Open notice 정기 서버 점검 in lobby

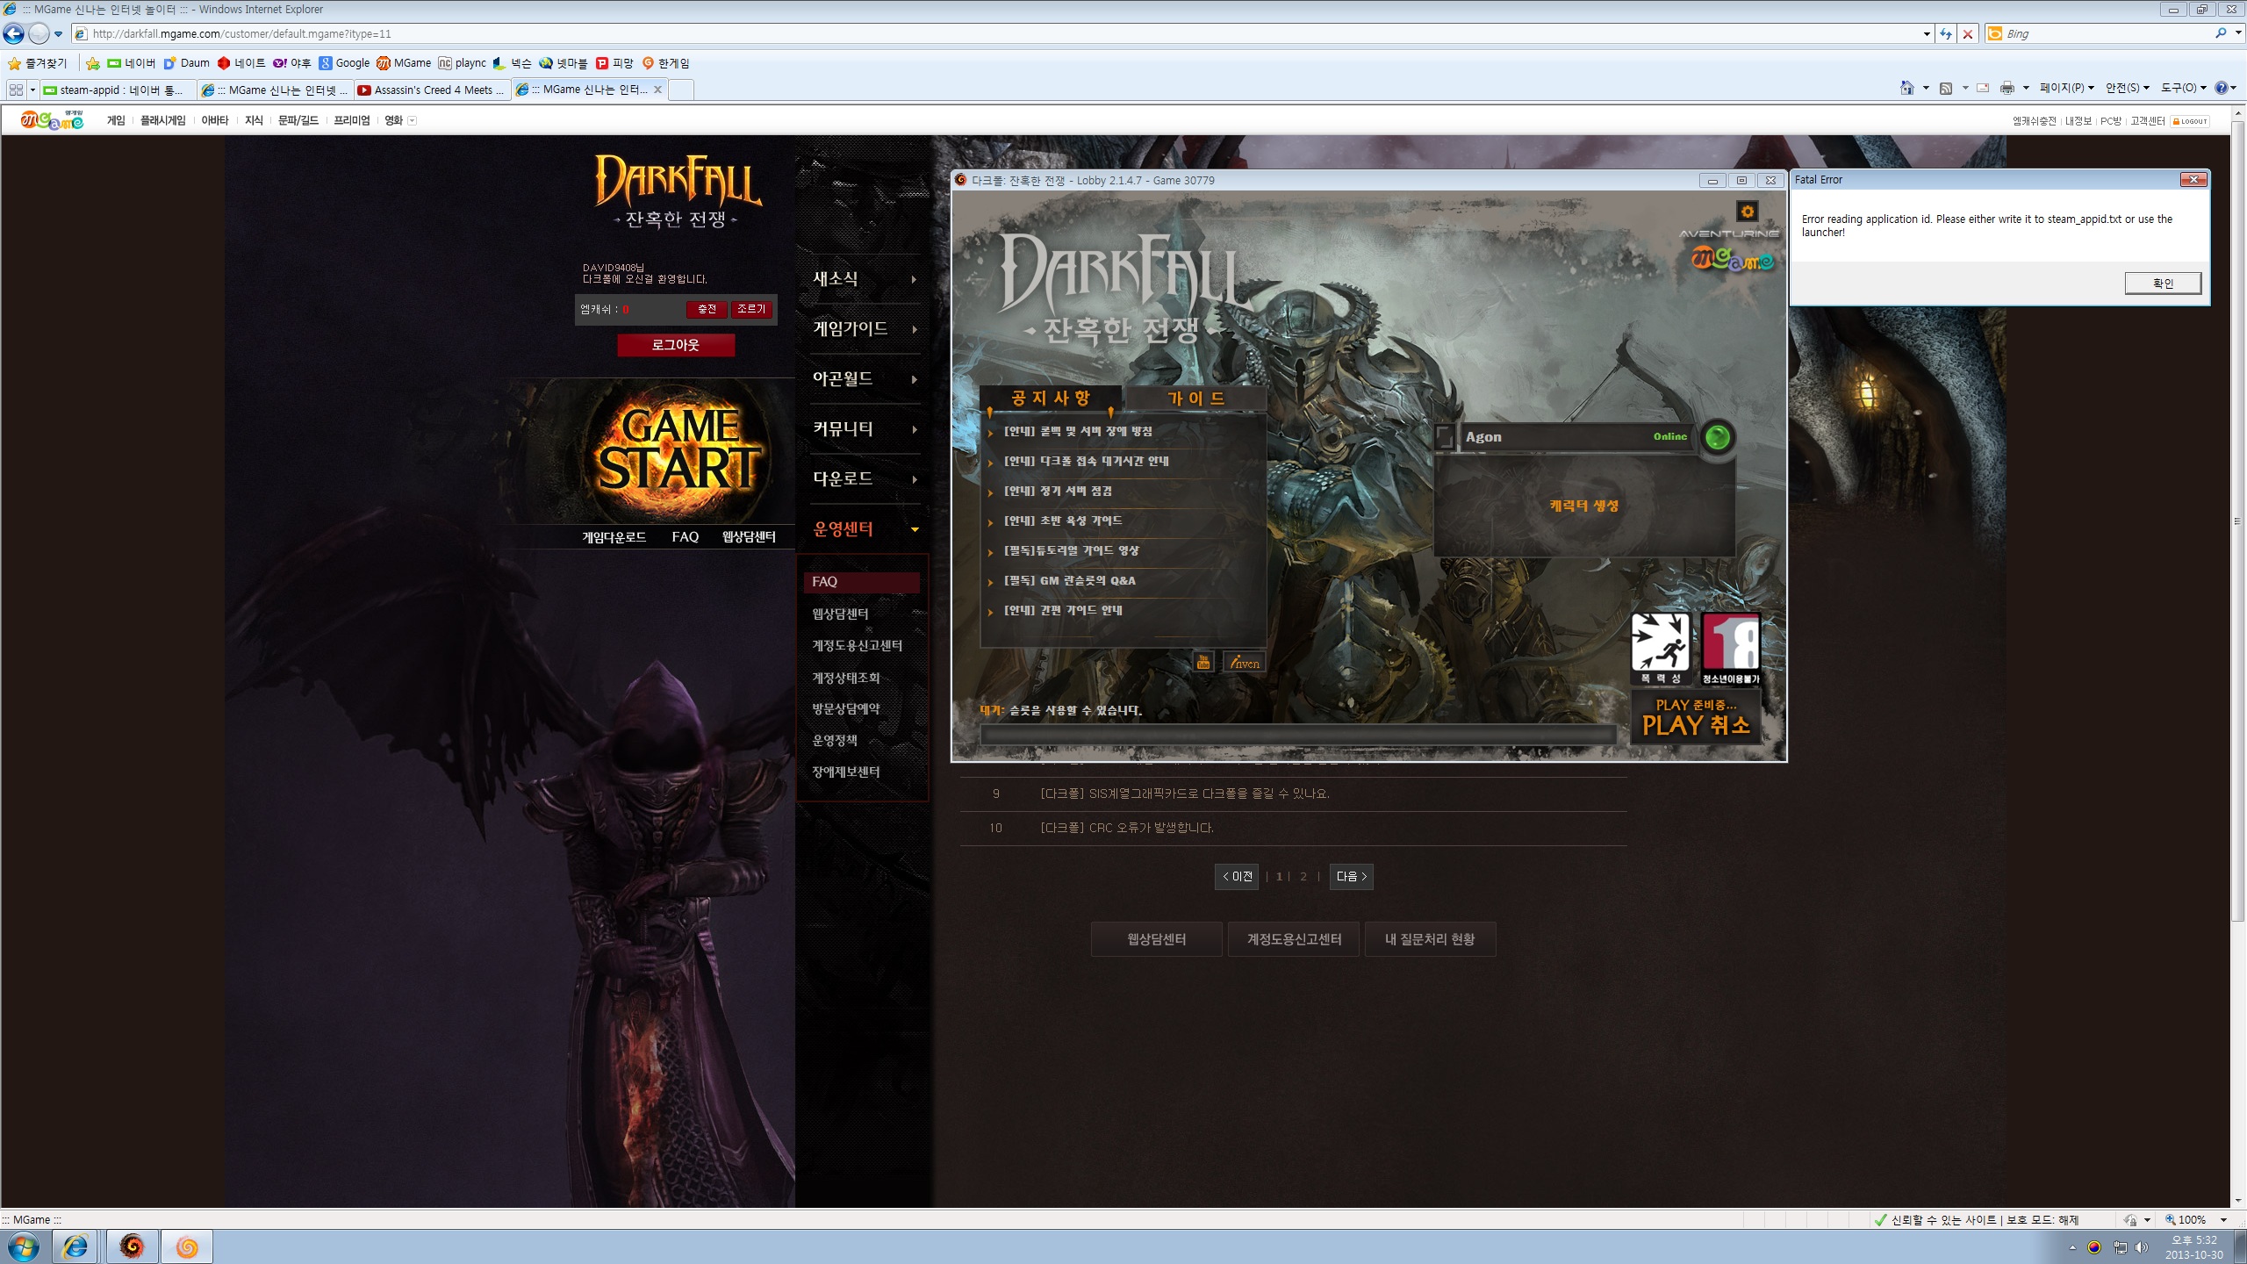[x=1058, y=492]
